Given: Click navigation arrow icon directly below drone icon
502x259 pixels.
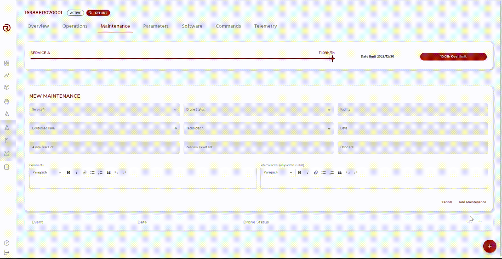Looking at the screenshot, I should click(7, 114).
